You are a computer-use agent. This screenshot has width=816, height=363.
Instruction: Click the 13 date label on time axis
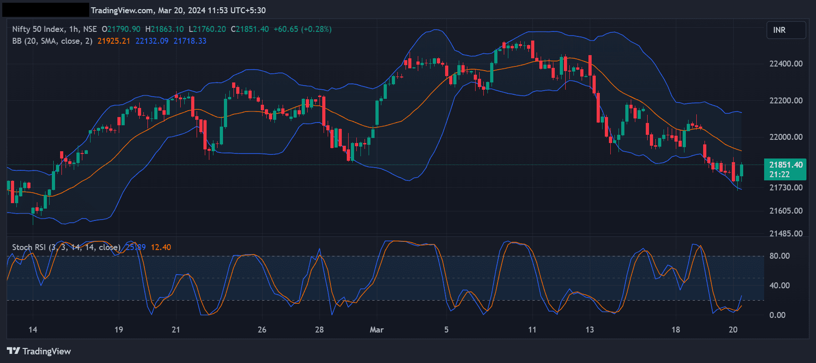[x=590, y=330]
